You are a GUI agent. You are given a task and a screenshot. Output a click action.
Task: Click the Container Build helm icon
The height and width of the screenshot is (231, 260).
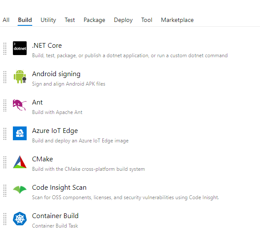pyautogui.click(x=20, y=219)
